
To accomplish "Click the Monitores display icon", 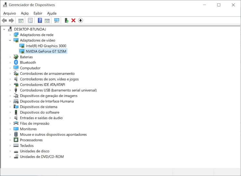I will pyautogui.click(x=16, y=129).
